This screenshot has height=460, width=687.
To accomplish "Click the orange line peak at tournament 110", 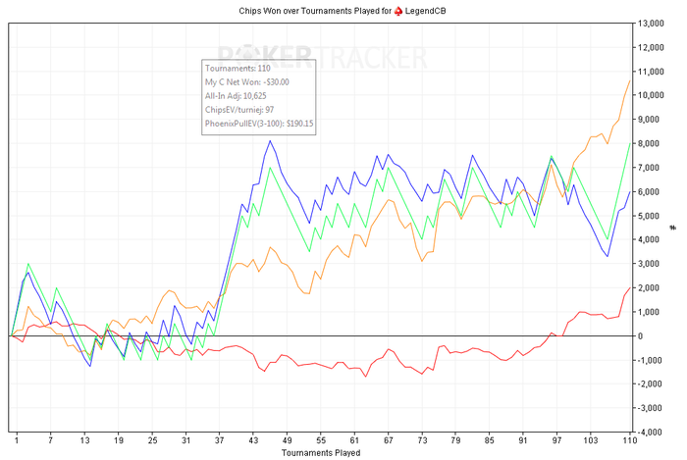I will (630, 81).
